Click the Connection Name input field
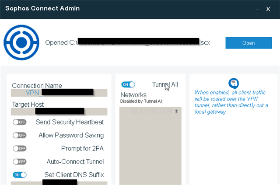Screen dimensions: 280x185 [59, 93]
